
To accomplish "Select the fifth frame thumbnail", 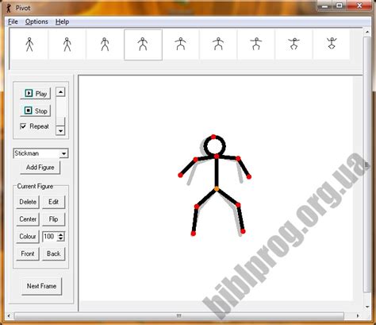I will pos(181,44).
